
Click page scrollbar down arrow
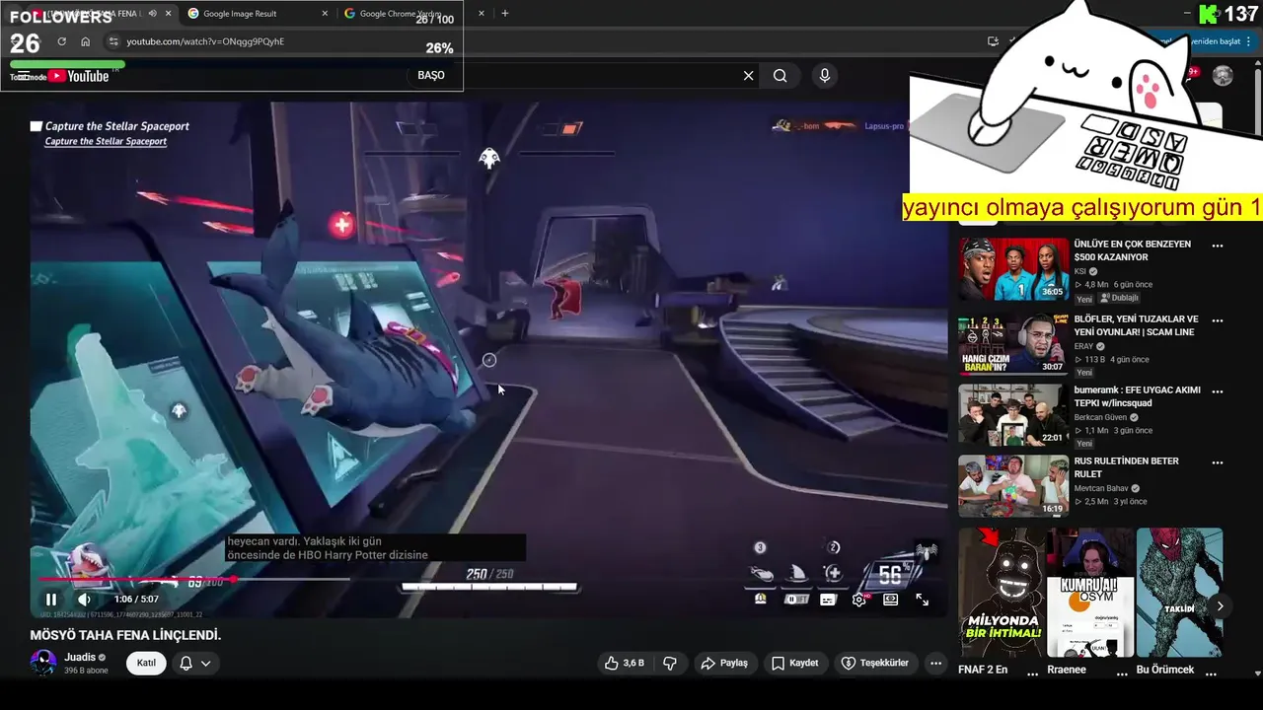[x=1257, y=674]
